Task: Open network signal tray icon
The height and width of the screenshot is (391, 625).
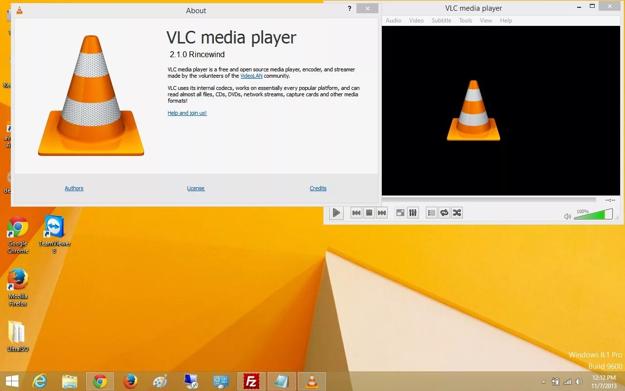Action: pos(567,382)
